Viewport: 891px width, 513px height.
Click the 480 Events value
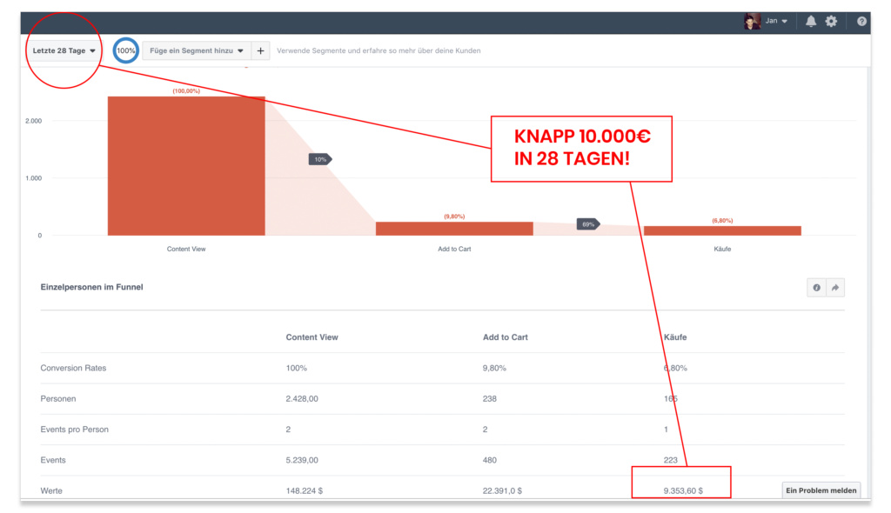pos(489,460)
